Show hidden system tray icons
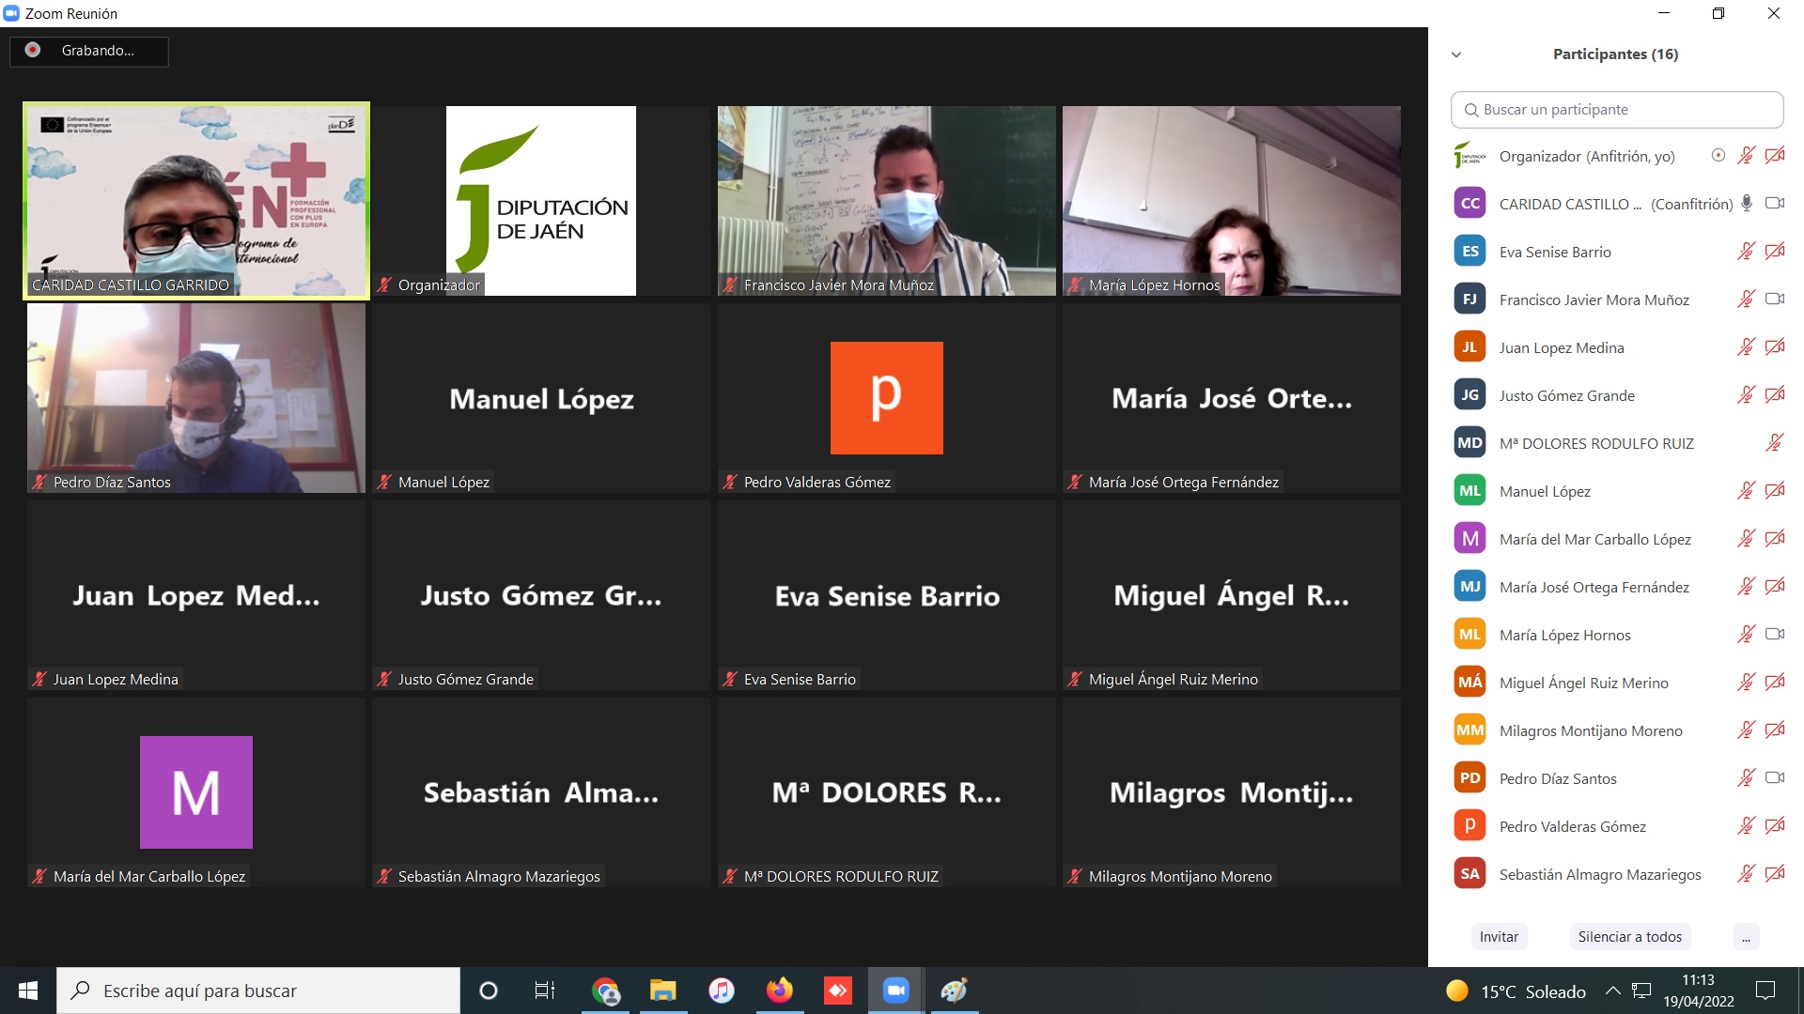 pos(1612,991)
